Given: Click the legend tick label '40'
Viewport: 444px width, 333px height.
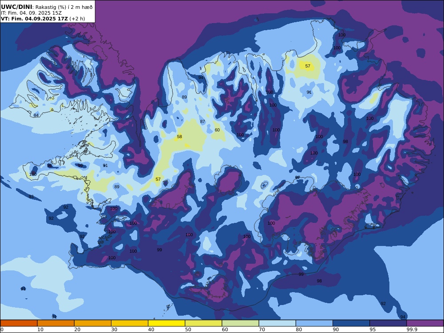Looking at the screenshot, I should pos(151,329).
